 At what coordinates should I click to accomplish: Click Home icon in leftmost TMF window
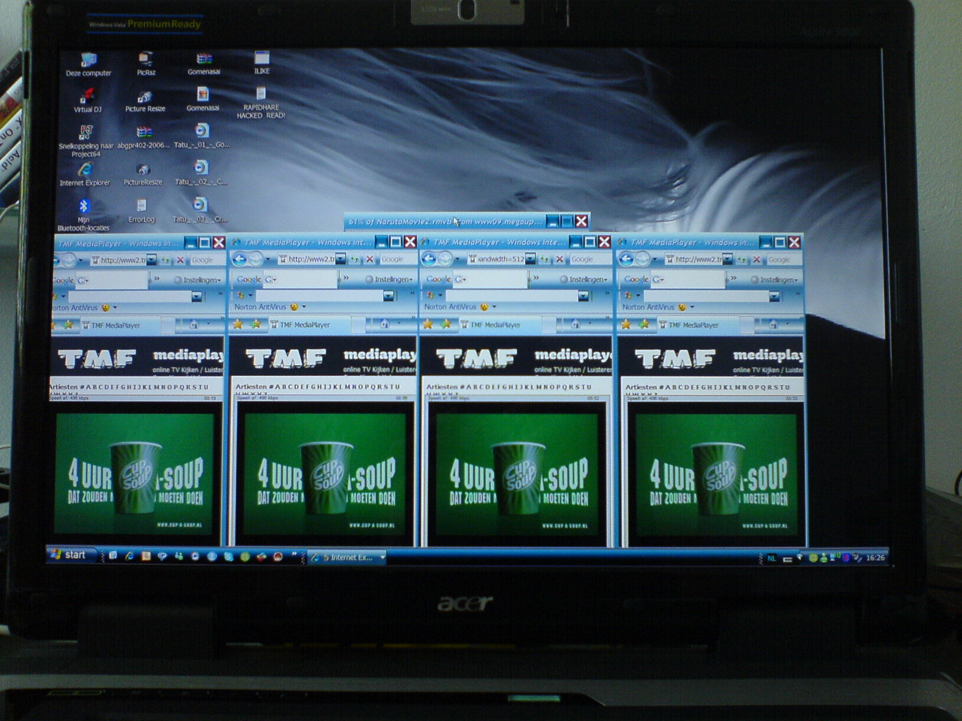(193, 325)
